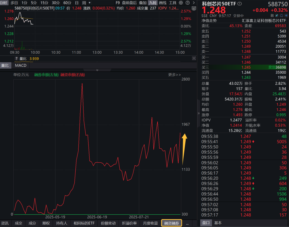Expand the right arrow at toolbar end
The width and height of the screenshot is (289, 227).
point(194,3)
